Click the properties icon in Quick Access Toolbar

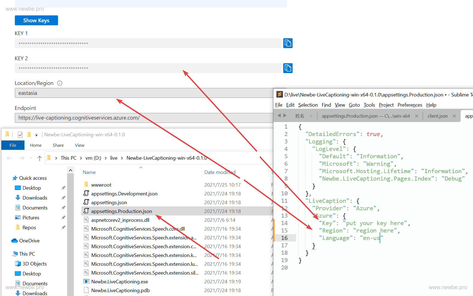[x=20, y=134]
